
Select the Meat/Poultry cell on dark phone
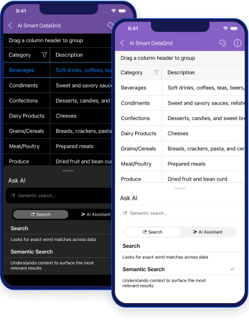coord(26,146)
